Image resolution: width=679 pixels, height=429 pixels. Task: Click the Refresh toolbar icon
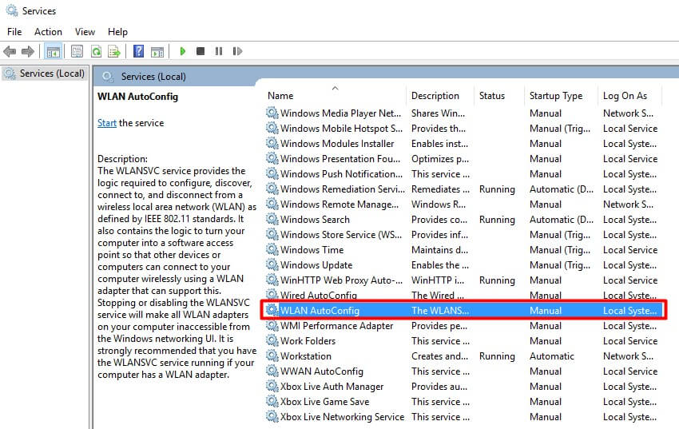coord(96,51)
